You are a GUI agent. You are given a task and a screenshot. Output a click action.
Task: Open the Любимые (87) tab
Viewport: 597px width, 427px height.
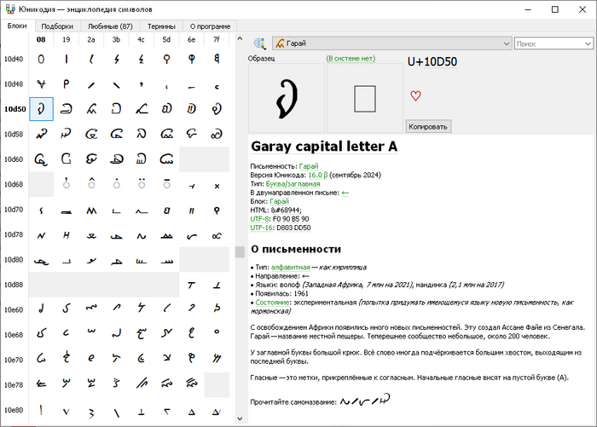click(112, 26)
